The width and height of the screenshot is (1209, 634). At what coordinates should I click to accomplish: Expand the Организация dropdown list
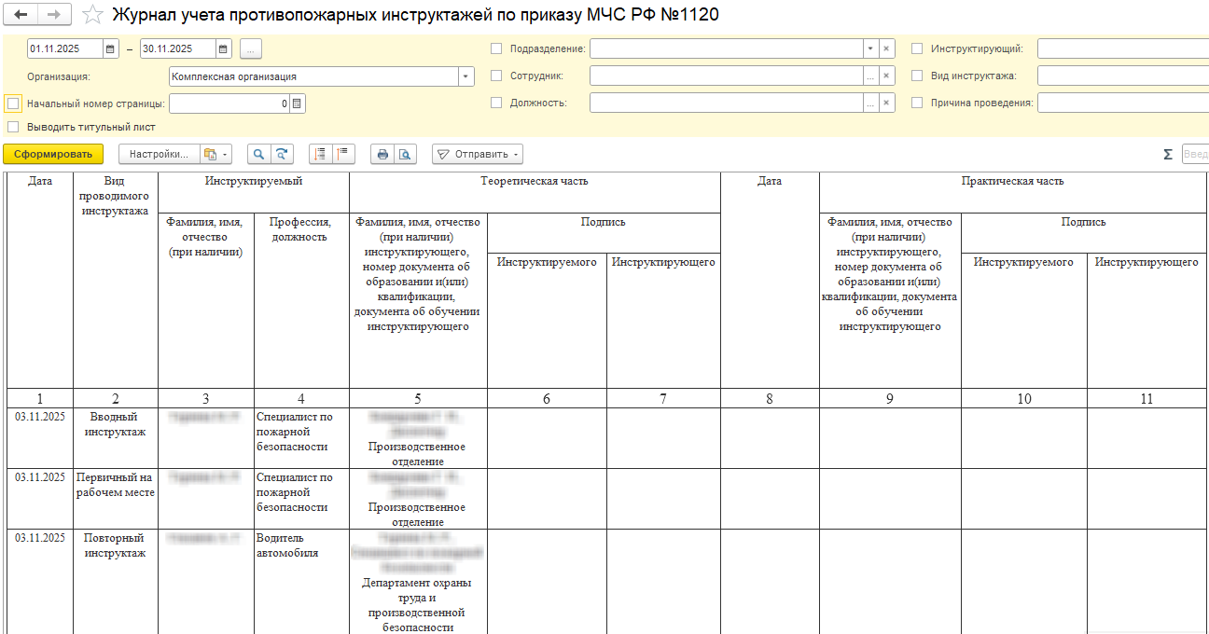coord(466,76)
